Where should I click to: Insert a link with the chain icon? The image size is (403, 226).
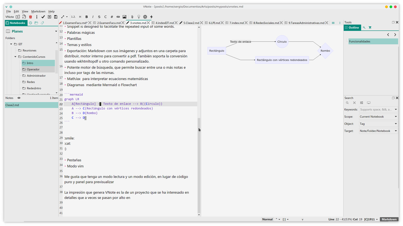pos(118,17)
